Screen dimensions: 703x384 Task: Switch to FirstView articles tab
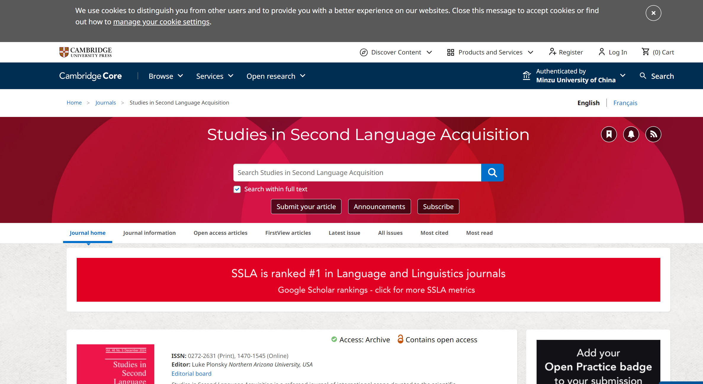tap(288, 233)
